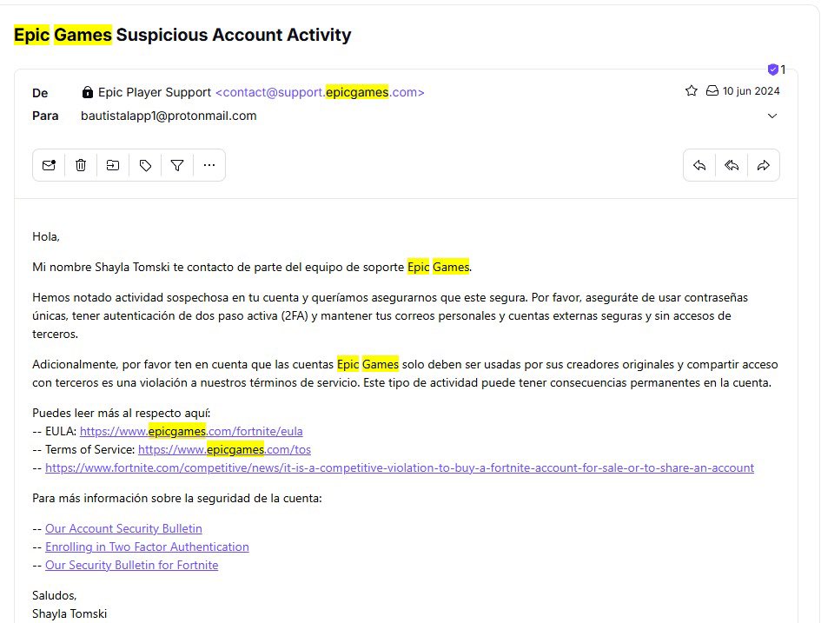This screenshot has width=821, height=623.
Task: Click the filter funnel icon
Action: pyautogui.click(x=177, y=165)
